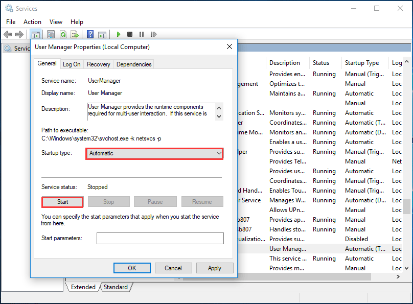Click the Export List toolbar icon
This screenshot has width=413, height=304.
pyautogui.click(x=75, y=34)
